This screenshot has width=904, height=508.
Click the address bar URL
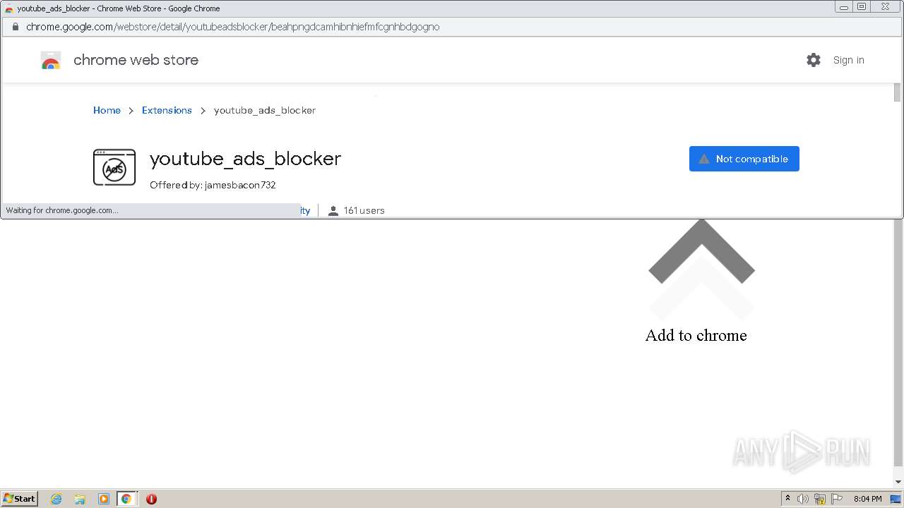click(232, 27)
